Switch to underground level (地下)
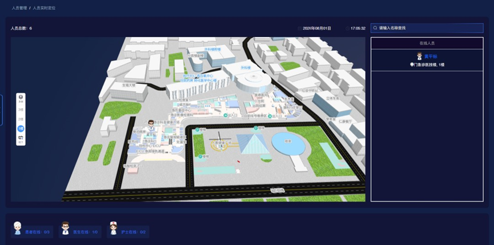Viewport: 494px width, 245px height. pyautogui.click(x=21, y=139)
